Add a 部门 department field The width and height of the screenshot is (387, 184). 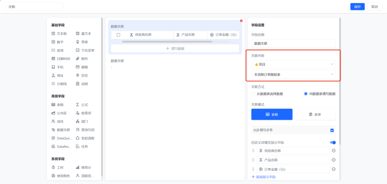[x=82, y=121]
